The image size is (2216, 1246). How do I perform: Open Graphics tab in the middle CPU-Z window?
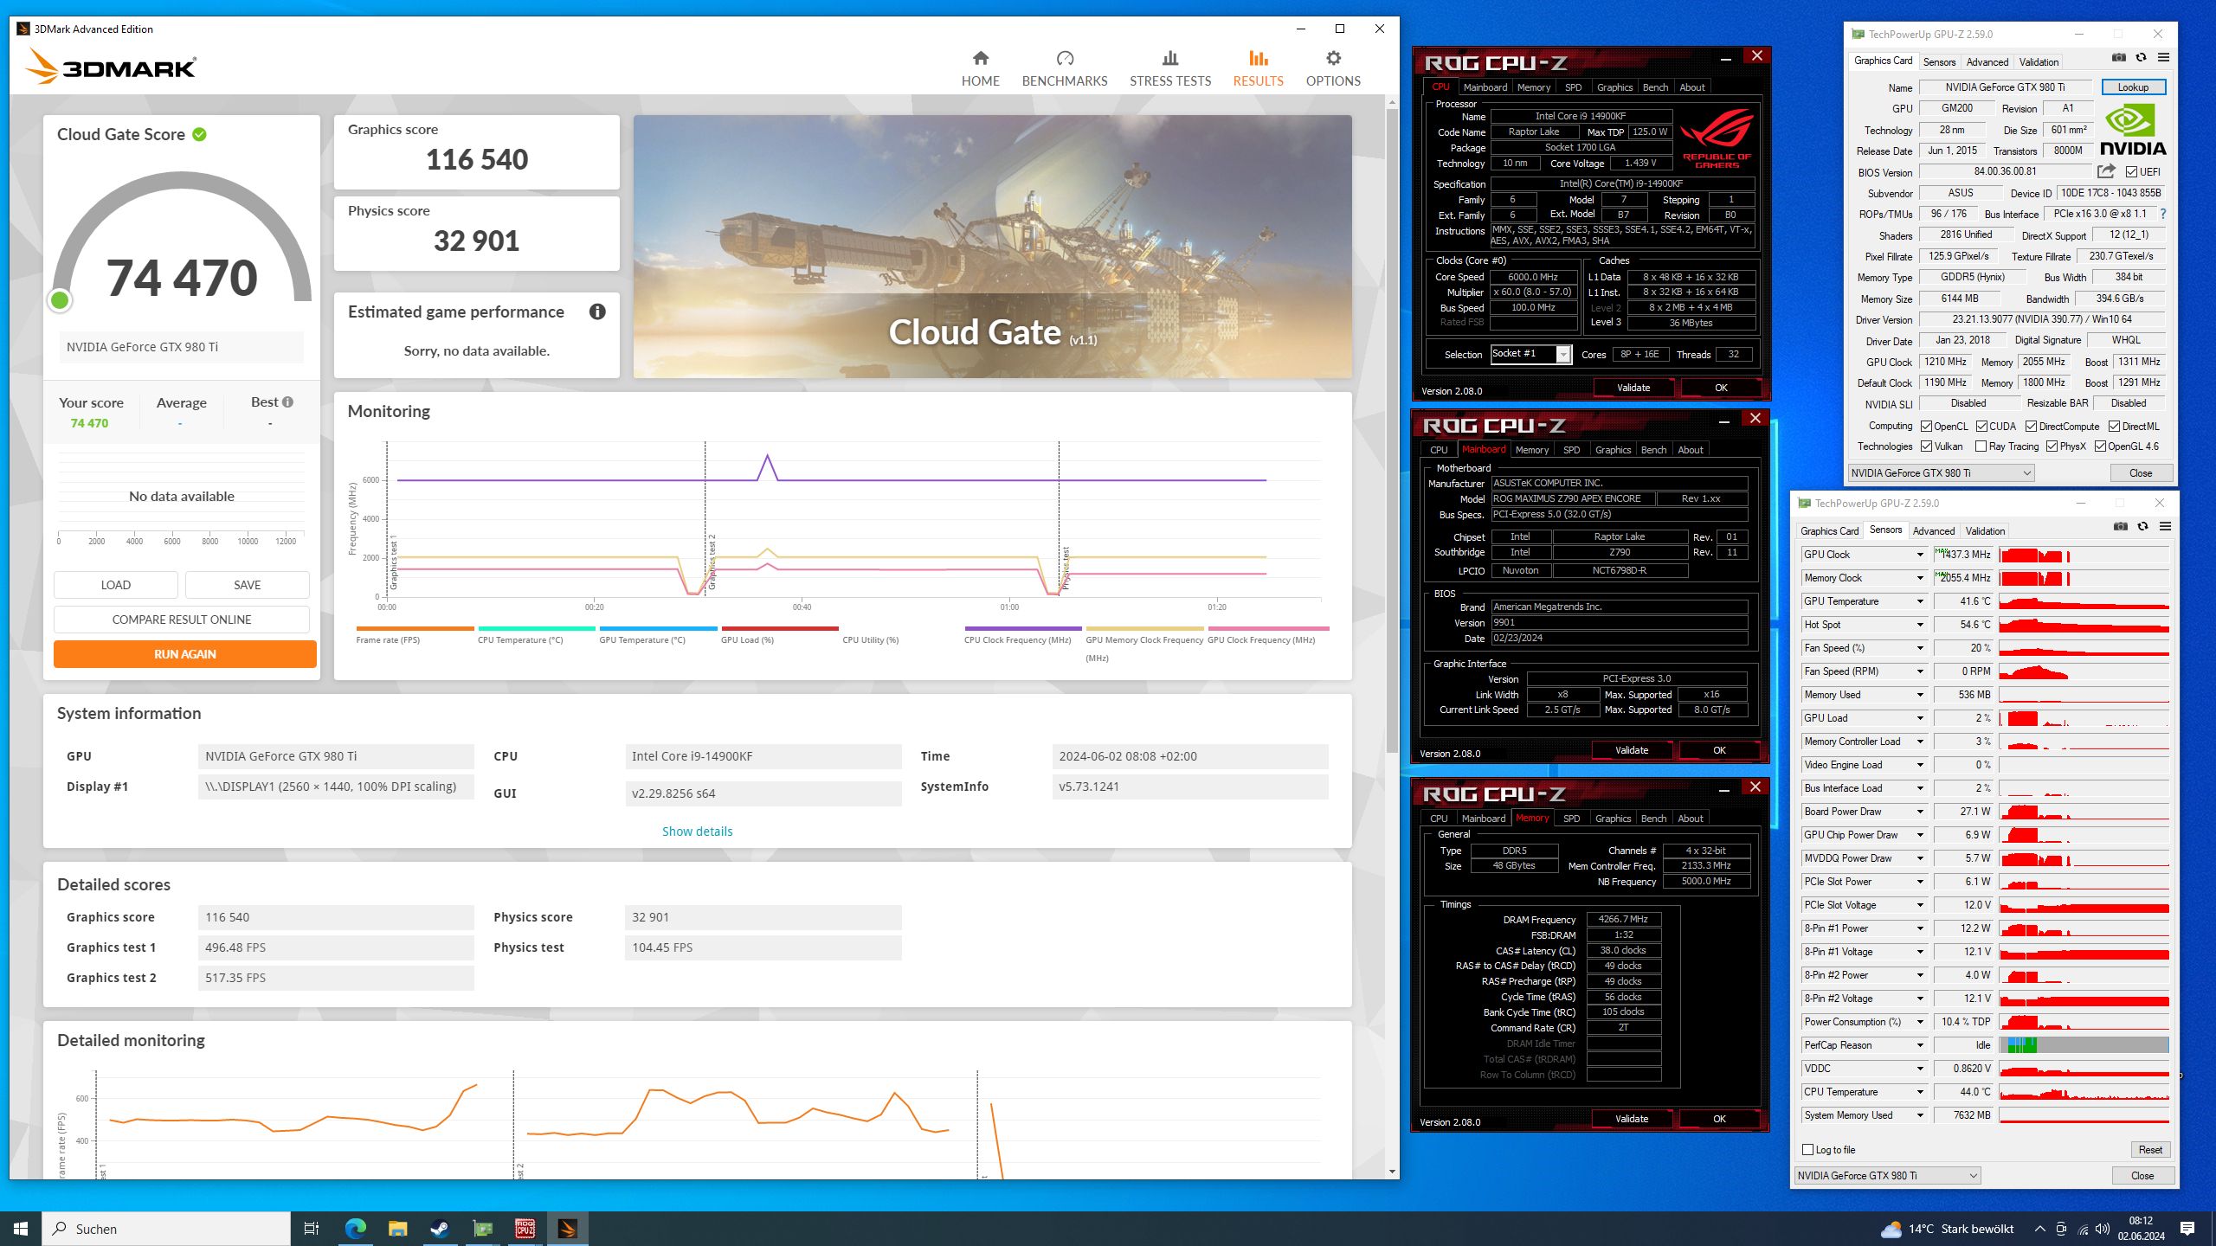[1613, 450]
